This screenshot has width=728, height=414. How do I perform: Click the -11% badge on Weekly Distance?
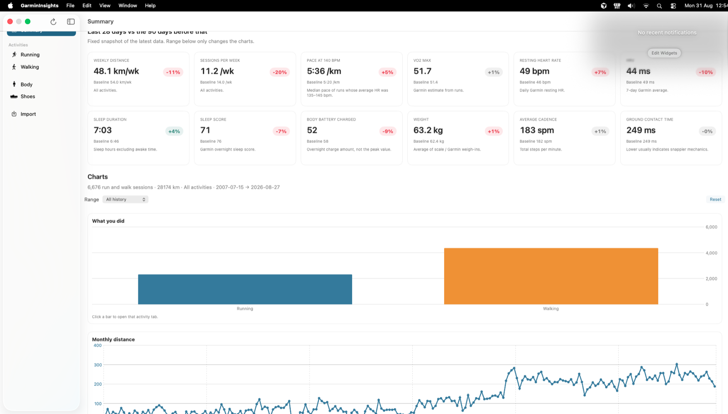pos(173,72)
